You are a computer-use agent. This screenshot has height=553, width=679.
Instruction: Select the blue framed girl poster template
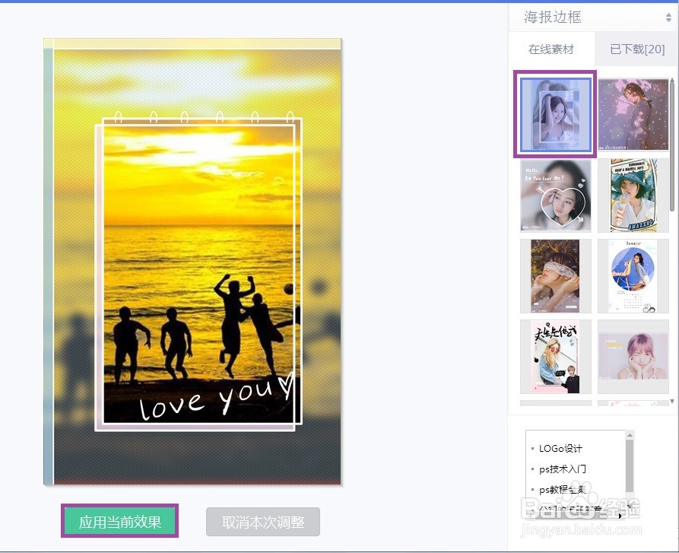(x=555, y=115)
